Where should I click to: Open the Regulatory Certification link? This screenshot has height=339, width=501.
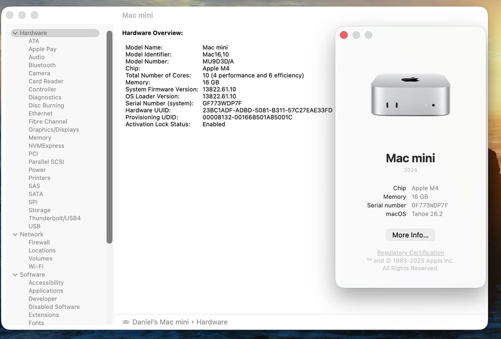[x=410, y=252]
